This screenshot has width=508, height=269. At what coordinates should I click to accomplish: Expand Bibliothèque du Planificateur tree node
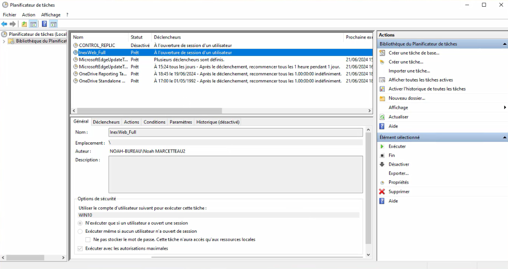click(x=4, y=42)
